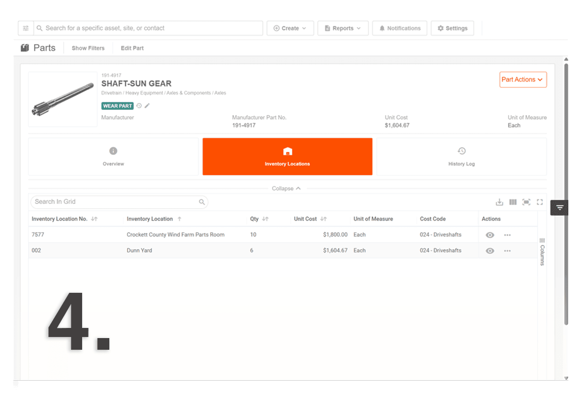Viewport: 579px width, 403px height.
Task: Click the column layout icon above grid
Action: pos(513,202)
